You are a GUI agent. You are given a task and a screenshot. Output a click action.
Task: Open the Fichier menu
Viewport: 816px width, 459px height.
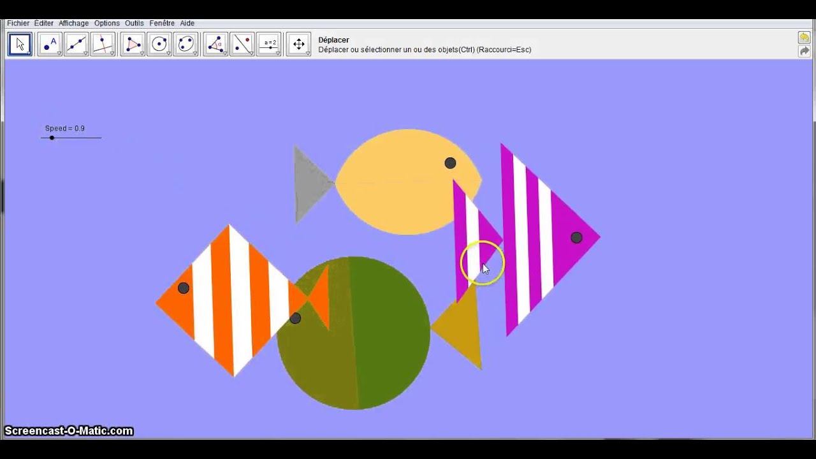(x=17, y=23)
